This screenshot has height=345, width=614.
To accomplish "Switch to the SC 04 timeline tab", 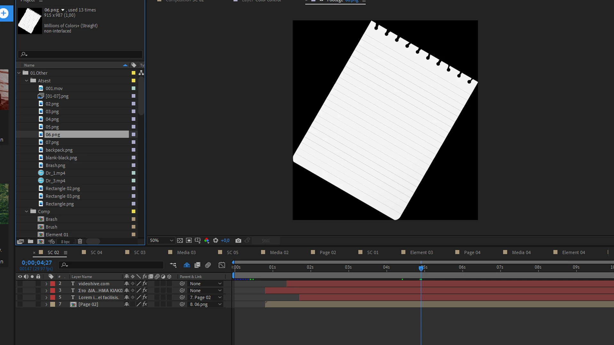I will click(x=96, y=252).
